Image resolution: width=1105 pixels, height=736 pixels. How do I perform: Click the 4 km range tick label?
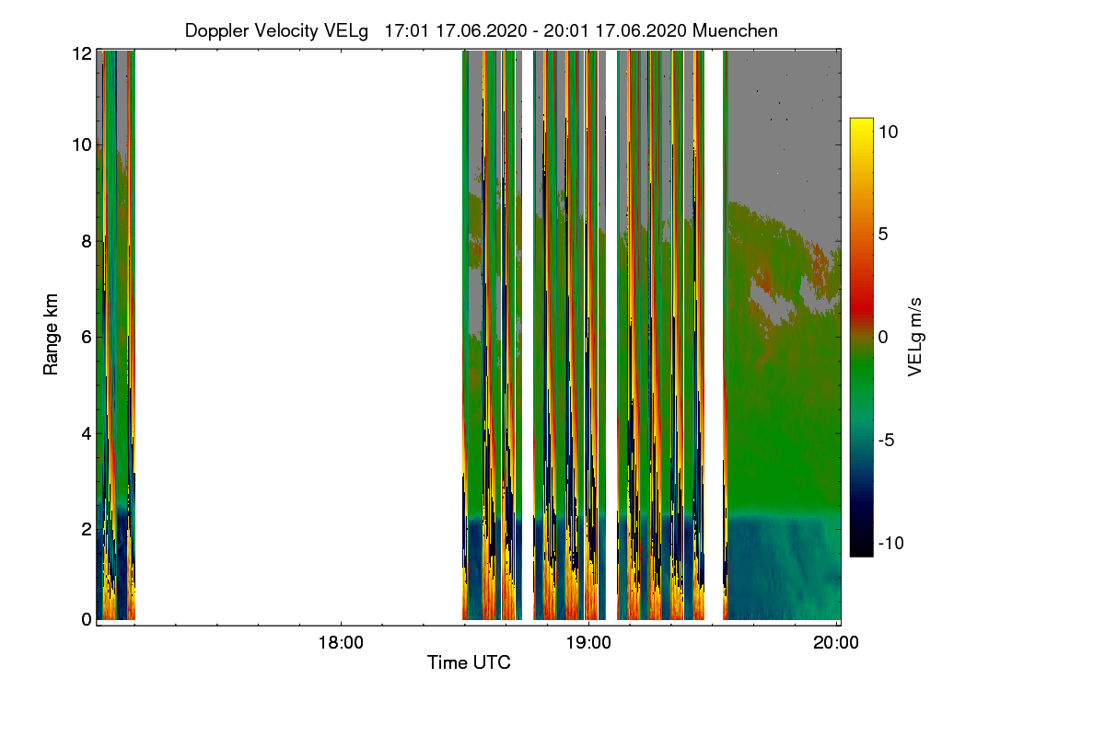click(87, 432)
